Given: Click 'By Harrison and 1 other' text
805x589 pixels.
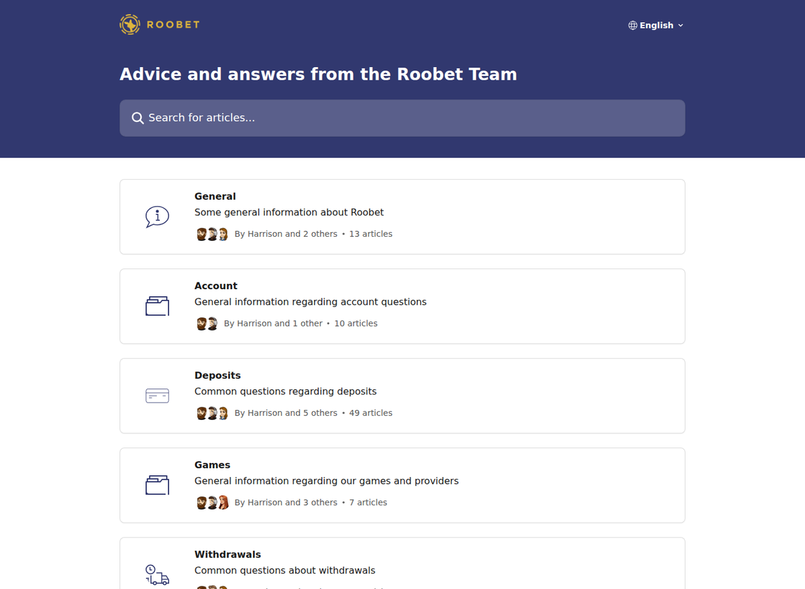Looking at the screenshot, I should (x=273, y=323).
